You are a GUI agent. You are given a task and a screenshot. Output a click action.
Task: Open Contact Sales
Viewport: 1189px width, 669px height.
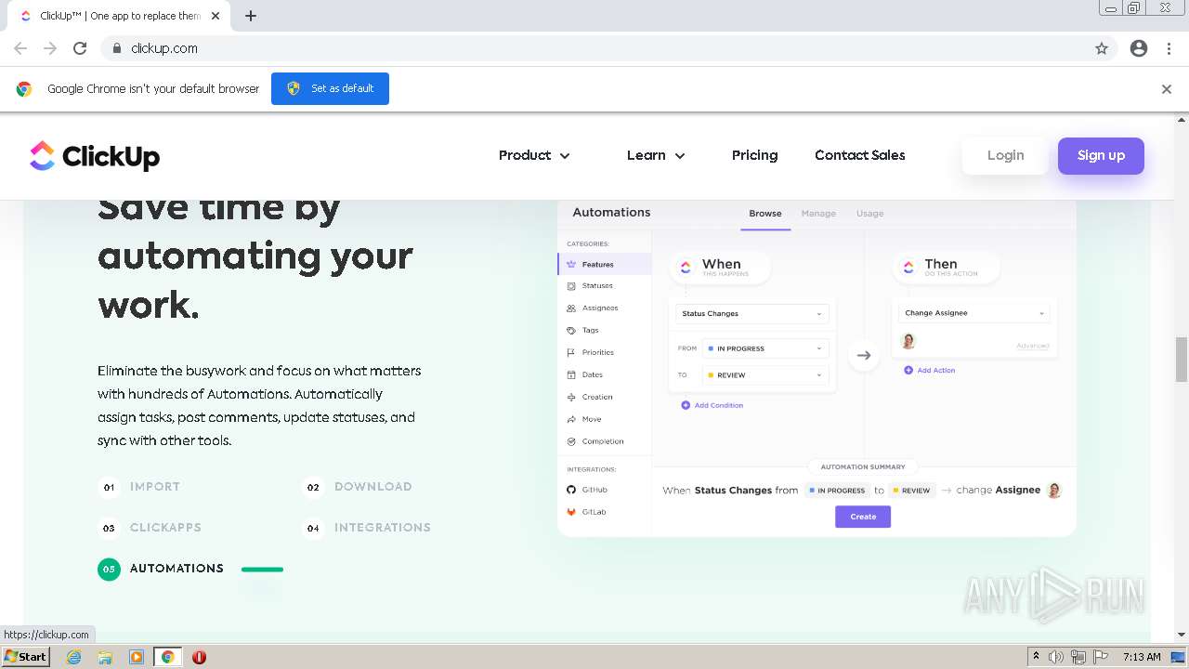coord(860,155)
